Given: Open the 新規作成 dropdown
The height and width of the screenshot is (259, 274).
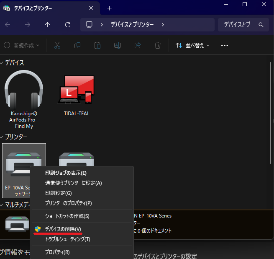Looking at the screenshot, I should point(21,45).
